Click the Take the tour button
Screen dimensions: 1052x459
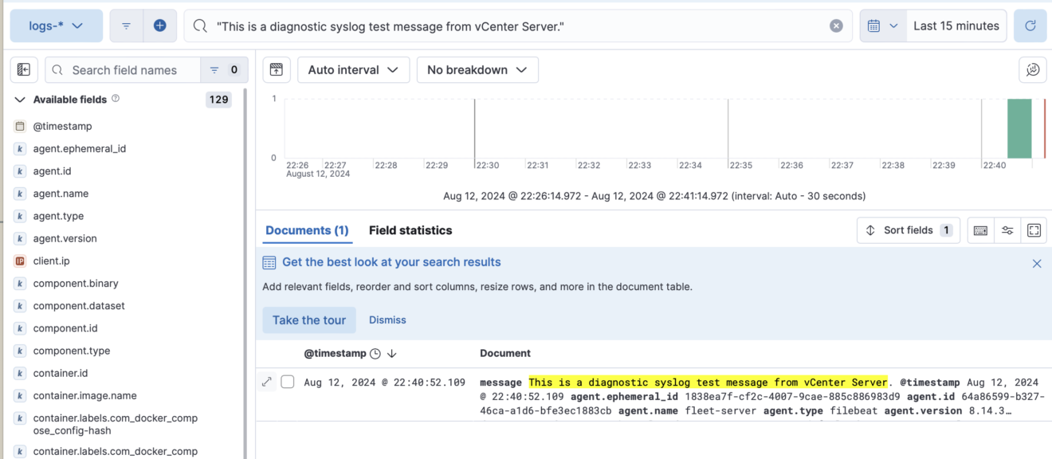coord(309,320)
